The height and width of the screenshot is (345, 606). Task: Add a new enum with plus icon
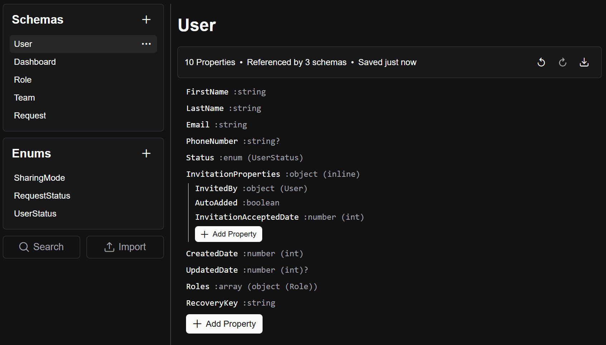click(x=146, y=153)
